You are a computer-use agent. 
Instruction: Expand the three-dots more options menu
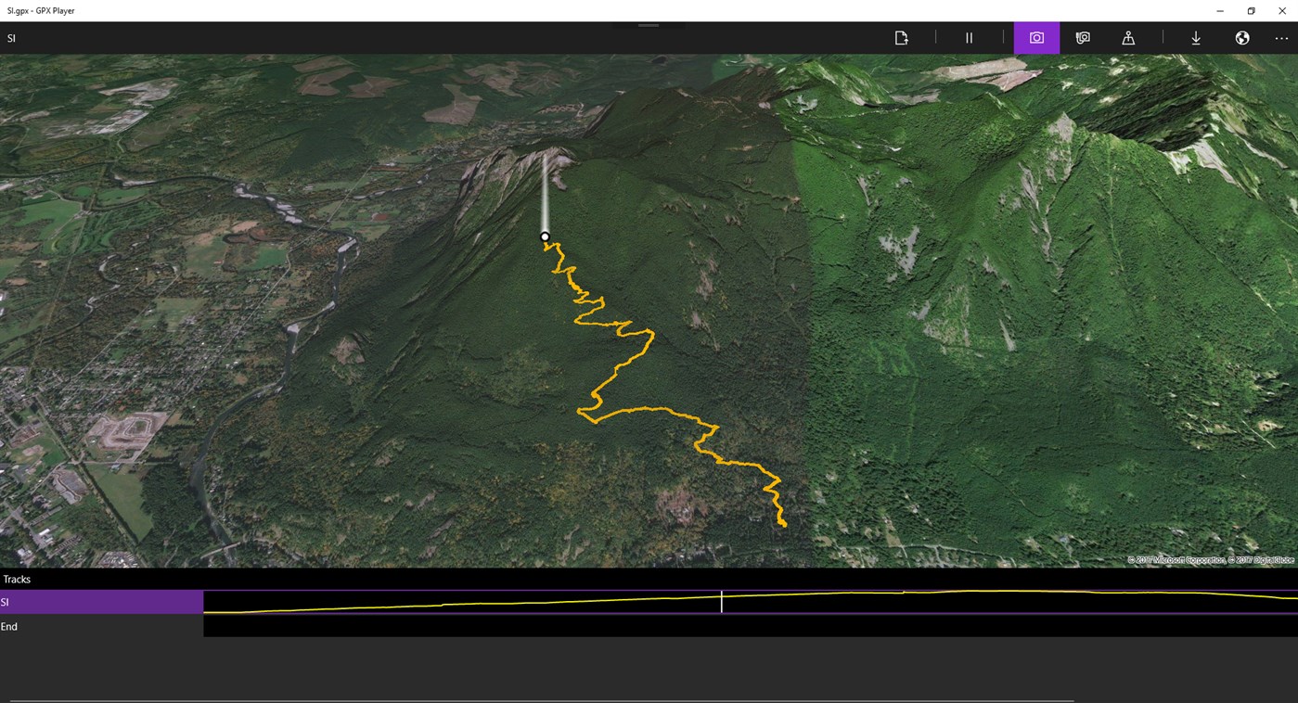pos(1281,38)
